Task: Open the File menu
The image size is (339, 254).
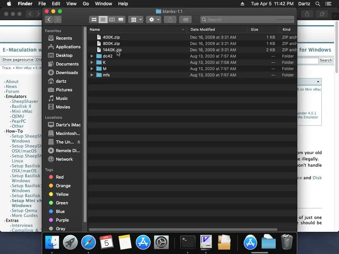Action: coord(42,4)
